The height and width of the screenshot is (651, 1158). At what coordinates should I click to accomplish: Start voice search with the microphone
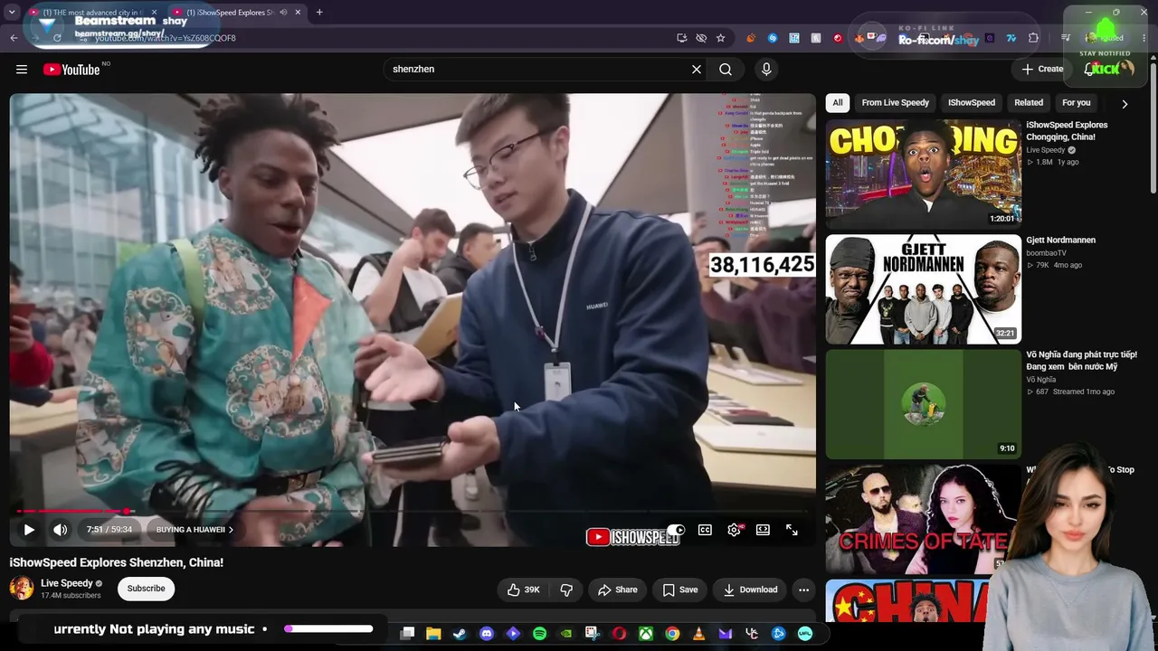tap(766, 70)
